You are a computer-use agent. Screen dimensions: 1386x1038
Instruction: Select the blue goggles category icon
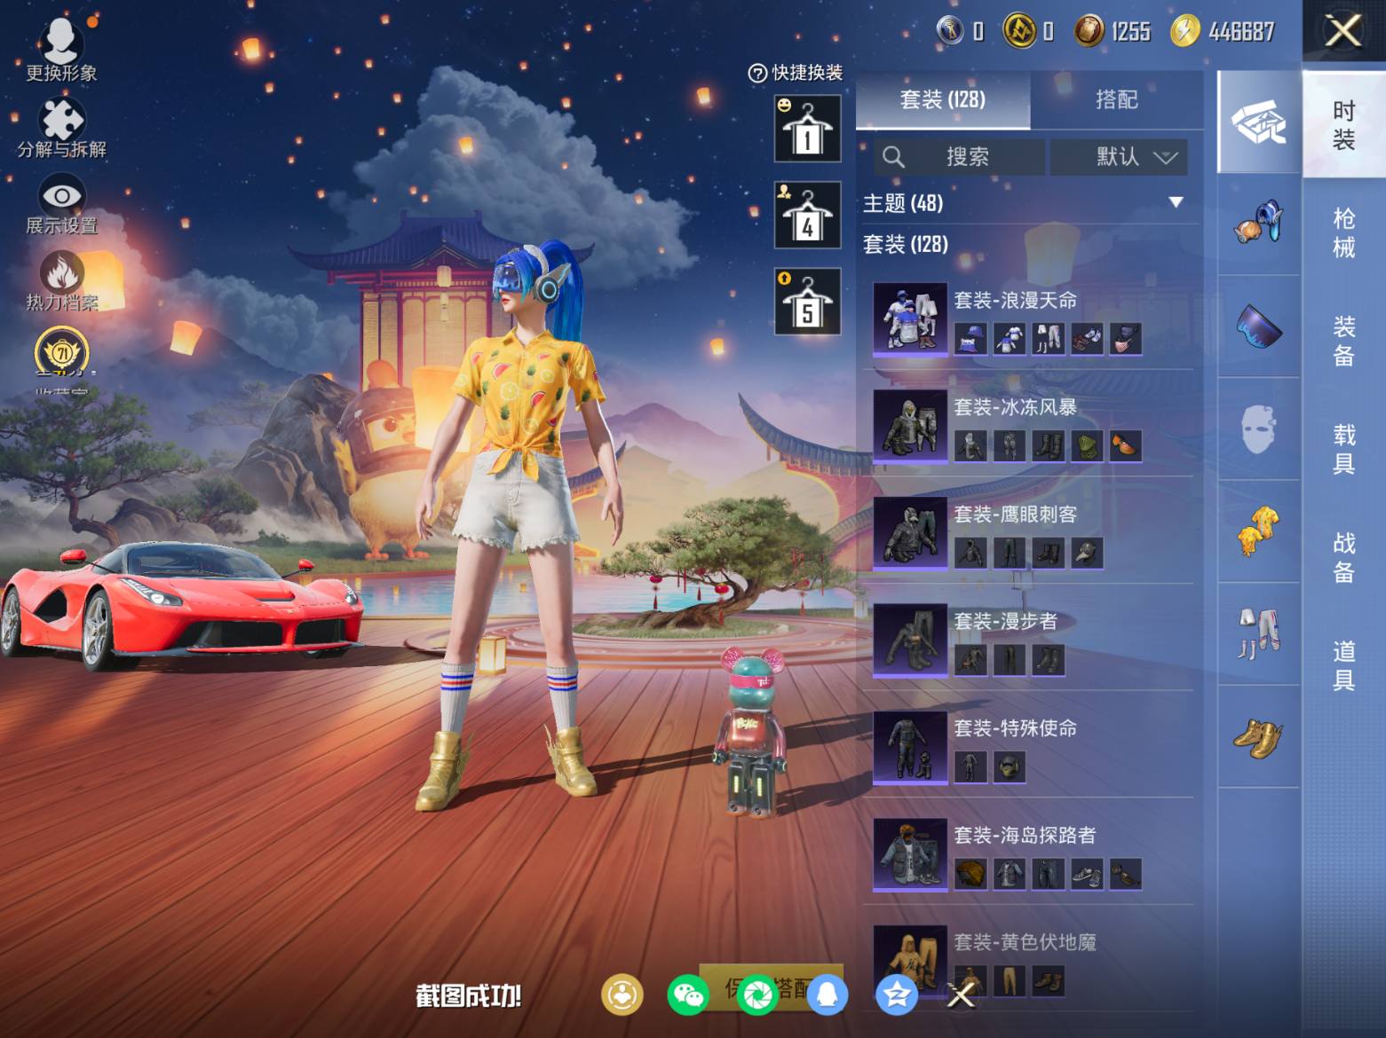pyautogui.click(x=1258, y=326)
